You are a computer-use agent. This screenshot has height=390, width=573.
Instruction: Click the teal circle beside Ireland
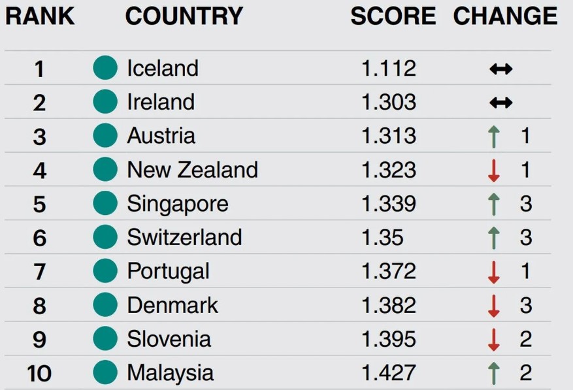point(105,101)
